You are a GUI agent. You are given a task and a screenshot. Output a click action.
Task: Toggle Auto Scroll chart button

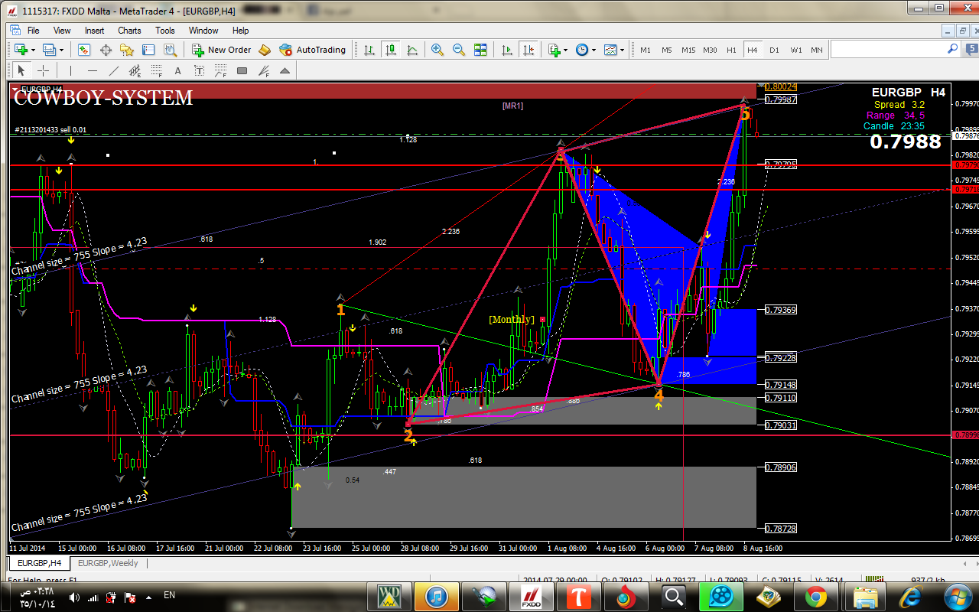[506, 50]
